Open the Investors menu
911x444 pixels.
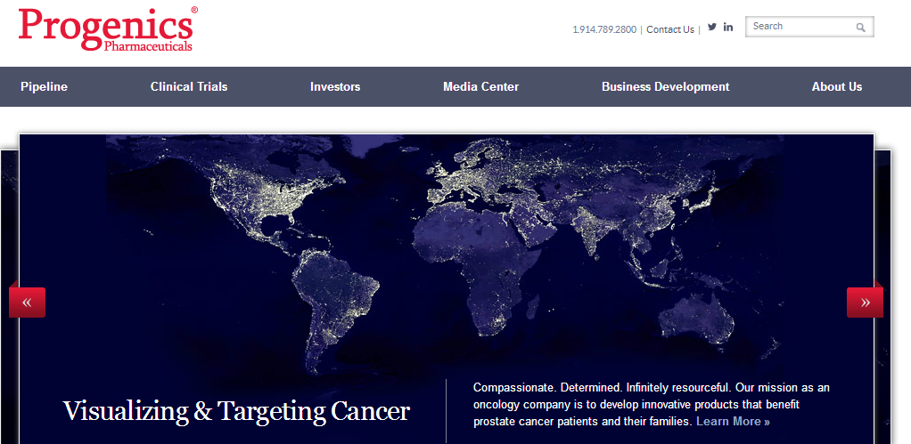335,87
